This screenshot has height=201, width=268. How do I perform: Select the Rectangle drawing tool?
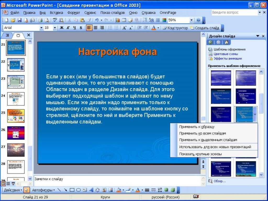pos(72,190)
